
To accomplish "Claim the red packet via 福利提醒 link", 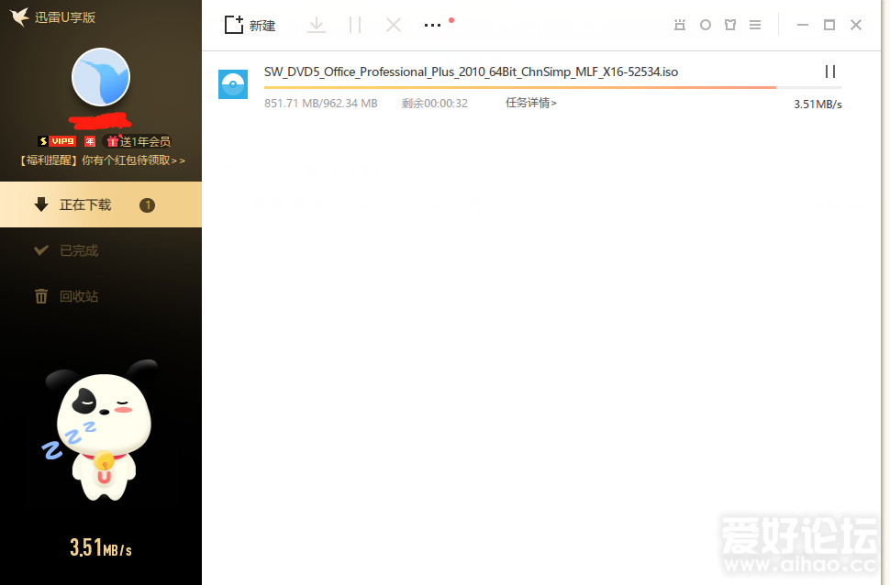I will [101, 159].
